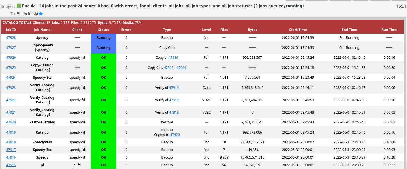Image resolution: width=407 pixels, height=169 pixels.
Task: Follow the 47926 link in the Copy Ctrl row
Action: click(181, 68)
